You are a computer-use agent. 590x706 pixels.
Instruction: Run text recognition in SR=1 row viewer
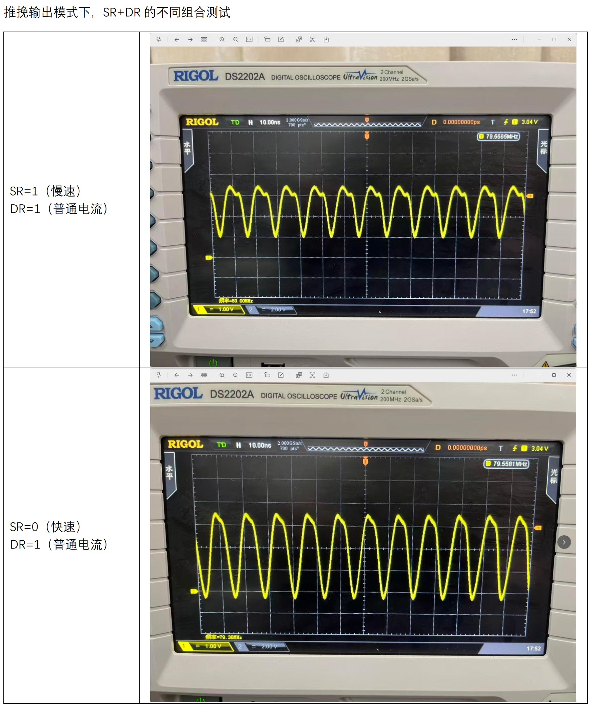pos(312,39)
